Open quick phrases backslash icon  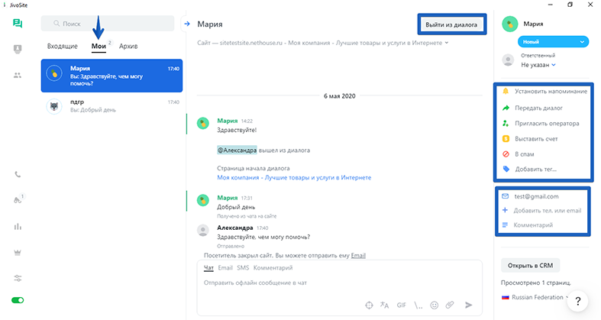click(418, 305)
